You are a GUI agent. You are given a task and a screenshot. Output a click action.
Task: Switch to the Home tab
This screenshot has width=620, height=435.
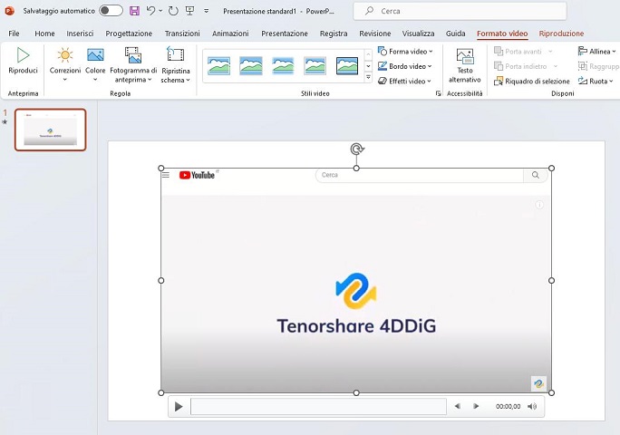(x=44, y=34)
